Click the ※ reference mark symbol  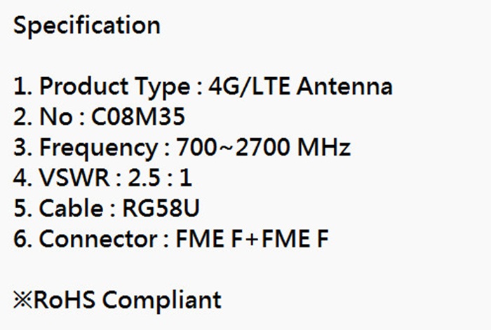22,300
